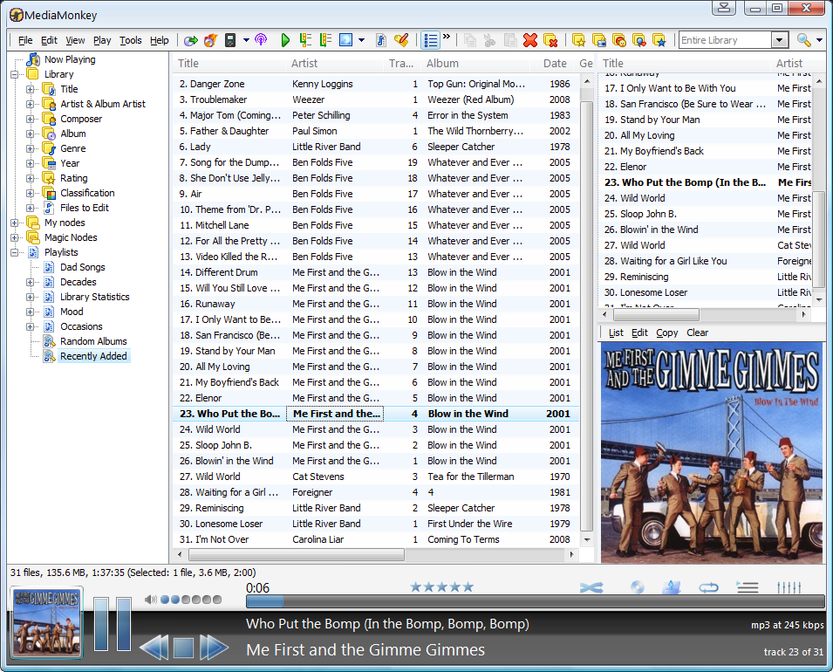833x672 pixels.
Task: Click the magnifying glass search icon
Action: click(x=804, y=40)
